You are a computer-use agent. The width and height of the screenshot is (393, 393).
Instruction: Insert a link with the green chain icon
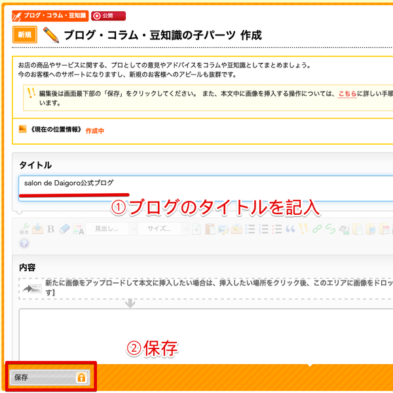[317, 229]
